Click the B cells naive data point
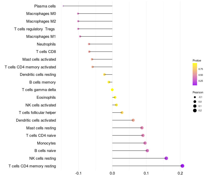The height and width of the screenshot is (180, 206). tap(147, 151)
